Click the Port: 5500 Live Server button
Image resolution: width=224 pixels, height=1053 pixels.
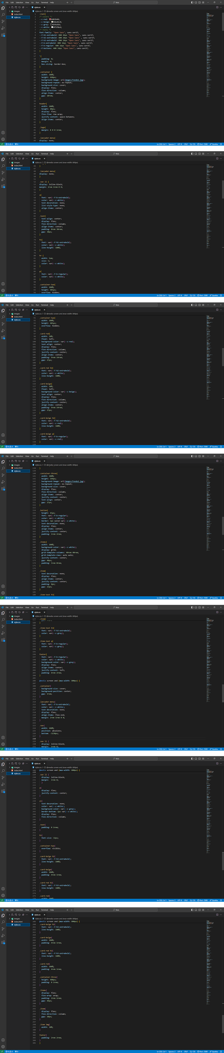click(x=202, y=144)
